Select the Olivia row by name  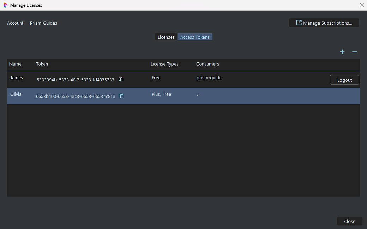point(16,94)
